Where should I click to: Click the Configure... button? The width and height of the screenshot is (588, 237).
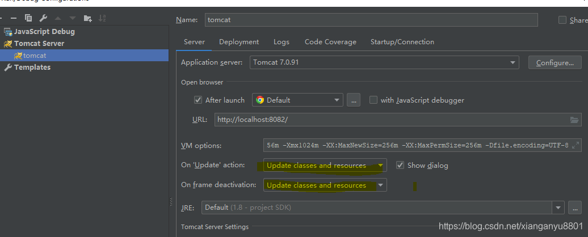555,62
